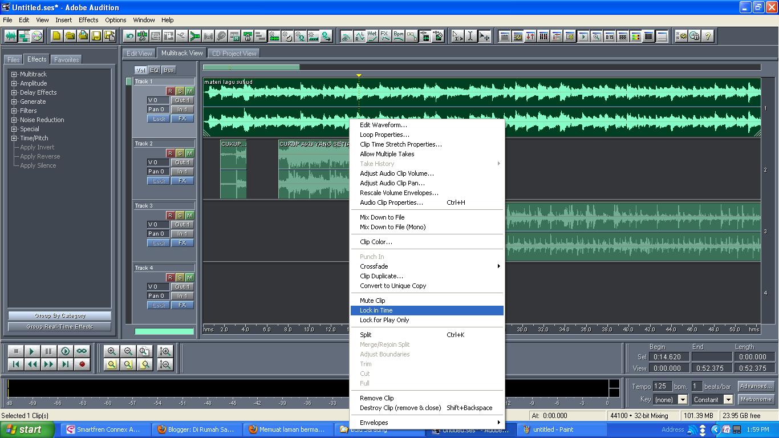
Task: Expand the Amplitude effects category
Action: click(14, 84)
